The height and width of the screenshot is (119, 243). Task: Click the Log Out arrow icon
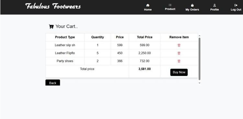point(236,5)
